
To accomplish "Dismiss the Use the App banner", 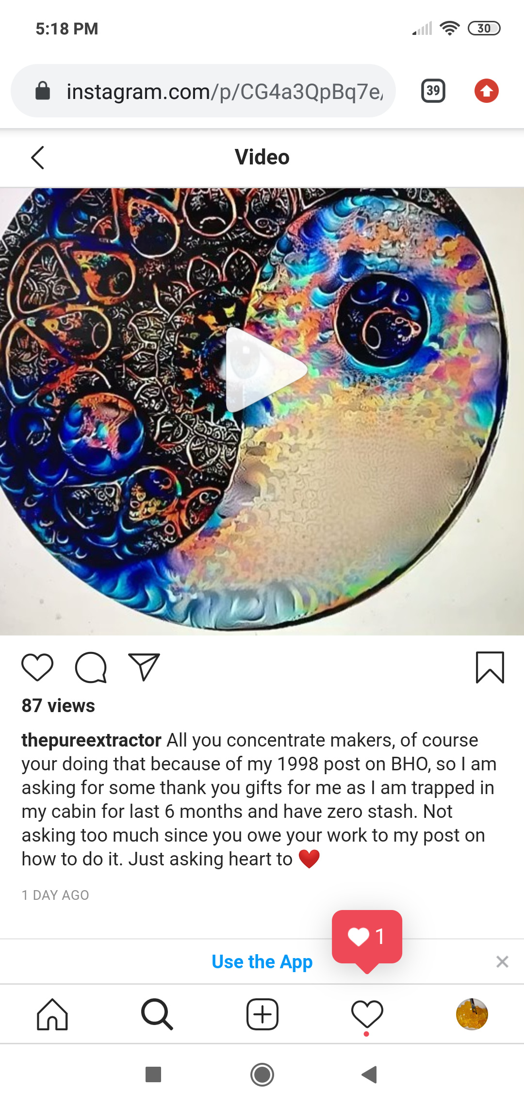I will (502, 961).
